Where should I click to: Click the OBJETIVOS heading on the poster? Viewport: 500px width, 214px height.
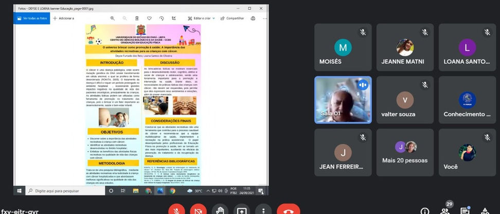pos(113,132)
